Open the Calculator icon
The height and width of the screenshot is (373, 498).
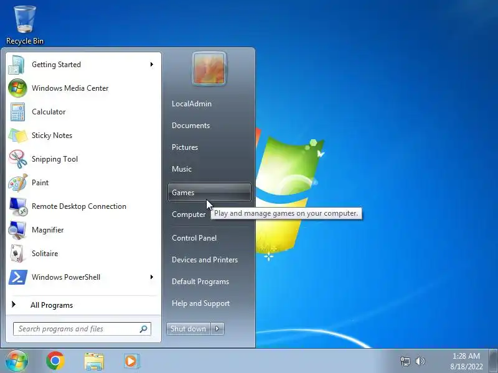pyautogui.click(x=17, y=112)
